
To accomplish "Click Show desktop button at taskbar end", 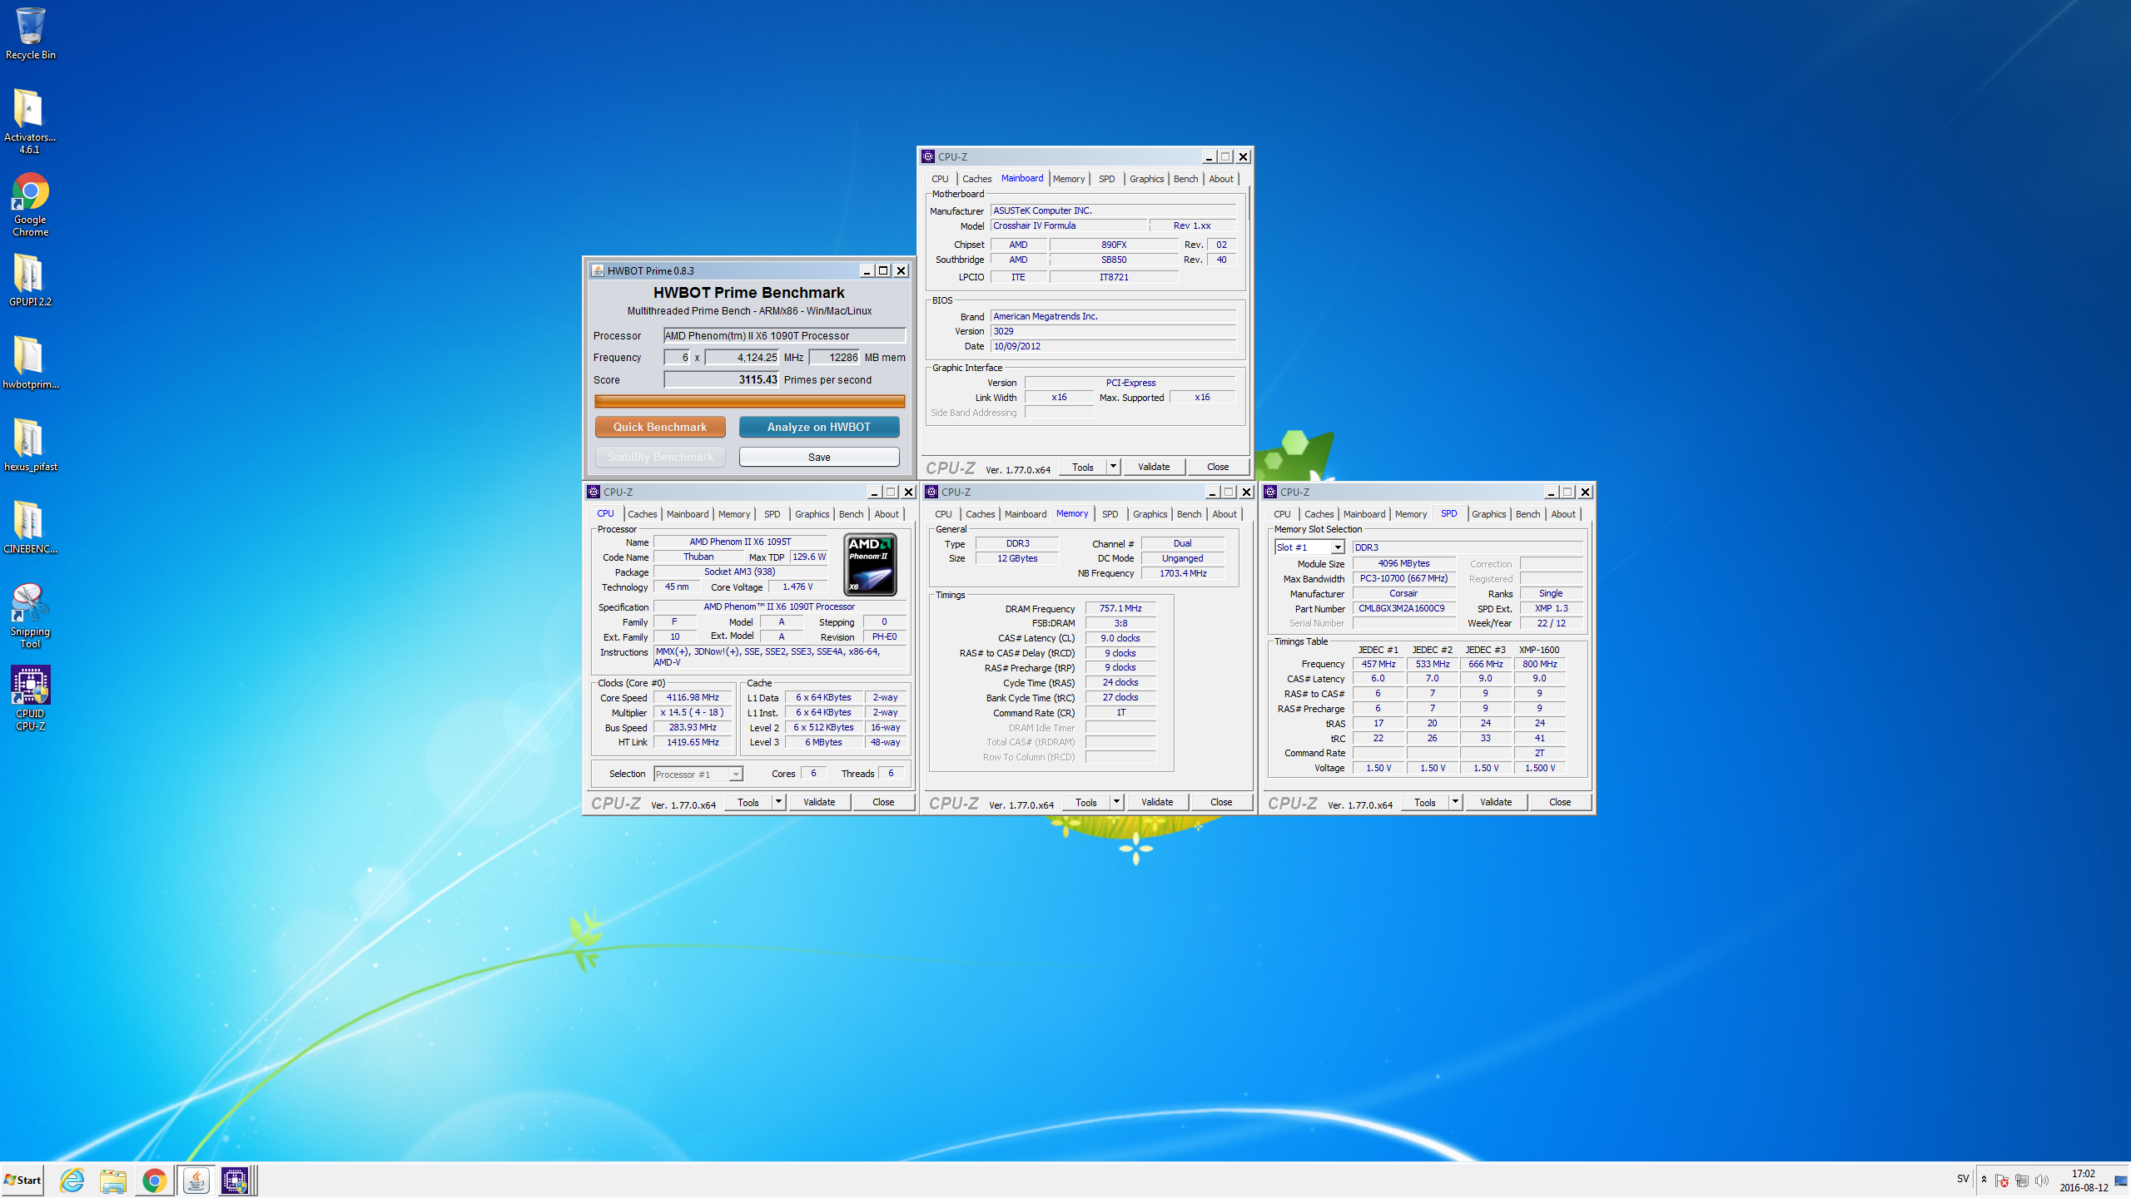I will (x=2122, y=1181).
